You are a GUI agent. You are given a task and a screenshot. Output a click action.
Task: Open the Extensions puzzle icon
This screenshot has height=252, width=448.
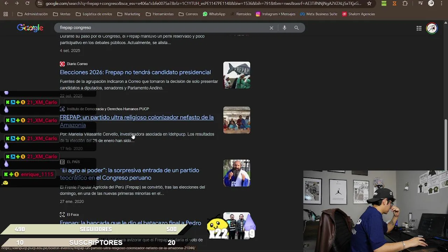[405, 3]
